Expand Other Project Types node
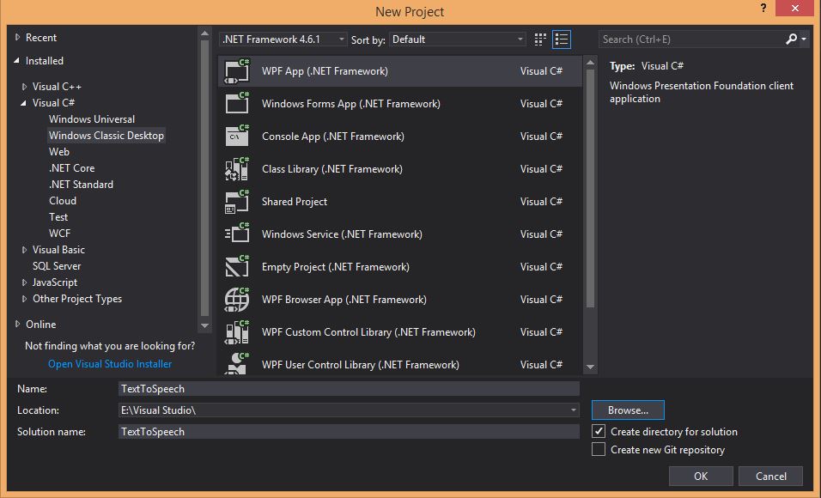 click(x=24, y=299)
